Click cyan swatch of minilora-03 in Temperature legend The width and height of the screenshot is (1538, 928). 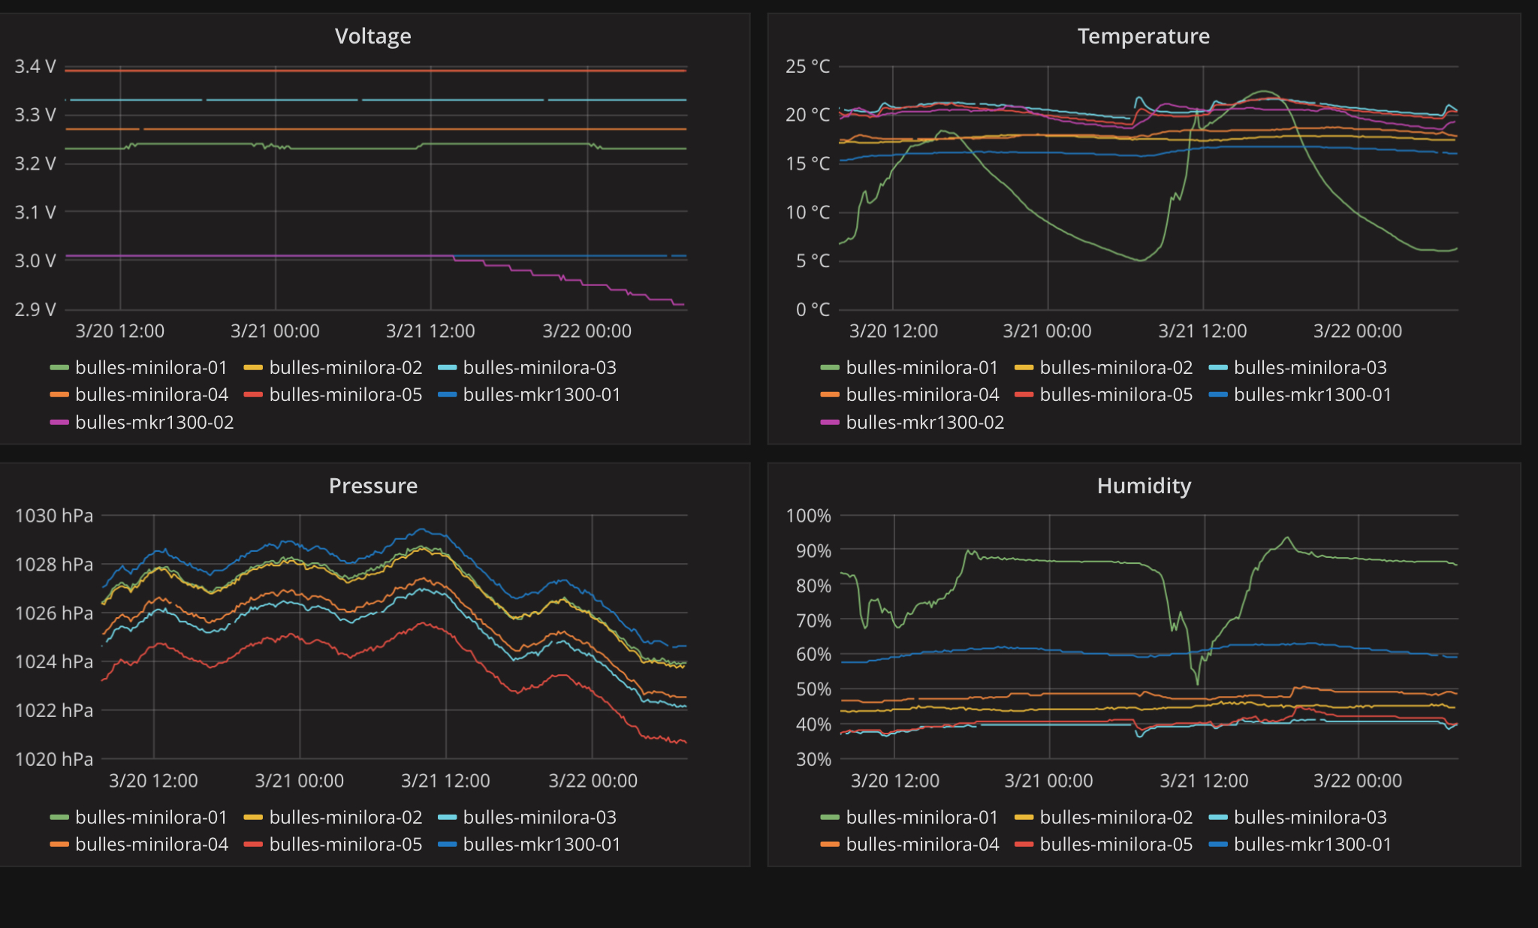click(x=1217, y=368)
